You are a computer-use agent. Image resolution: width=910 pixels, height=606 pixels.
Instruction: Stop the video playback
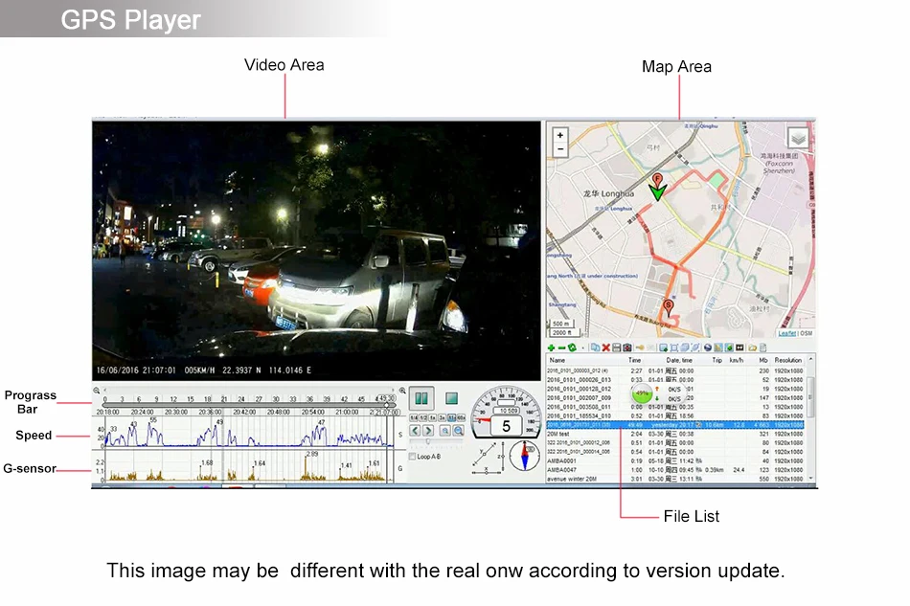pyautogui.click(x=451, y=398)
